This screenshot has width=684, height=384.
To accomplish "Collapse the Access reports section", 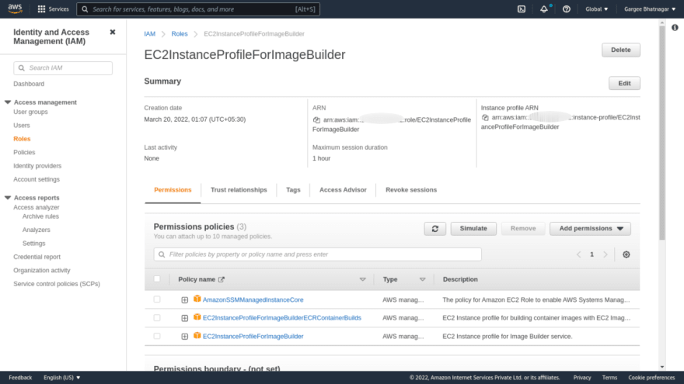I will click(x=8, y=198).
